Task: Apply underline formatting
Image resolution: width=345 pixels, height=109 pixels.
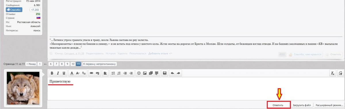Action: point(64,73)
